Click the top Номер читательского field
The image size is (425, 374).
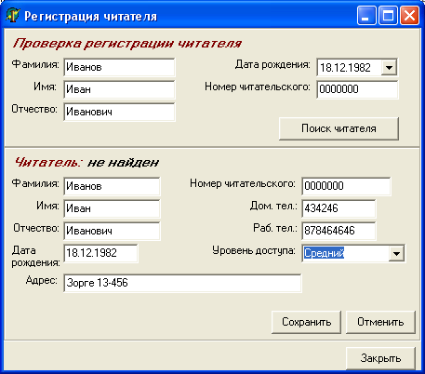pos(357,89)
